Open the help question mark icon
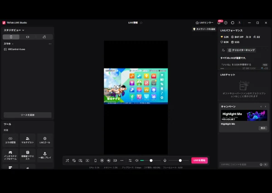 pyautogui.click(x=226, y=23)
